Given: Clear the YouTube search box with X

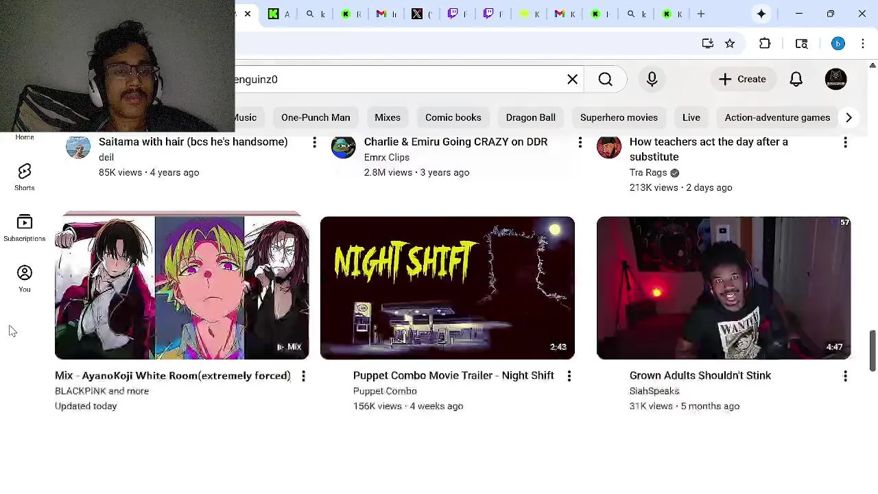Looking at the screenshot, I should click(x=572, y=79).
